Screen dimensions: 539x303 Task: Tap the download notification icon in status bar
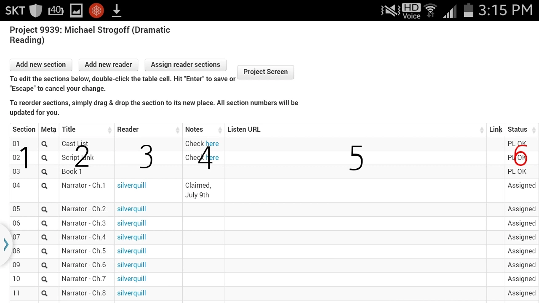pyautogui.click(x=116, y=10)
